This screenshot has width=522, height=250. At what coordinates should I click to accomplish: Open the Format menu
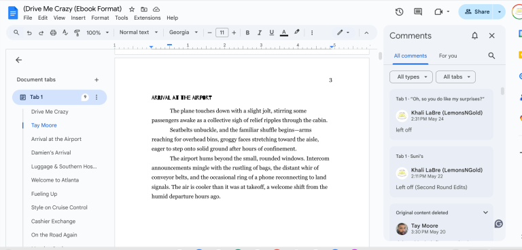tap(100, 18)
